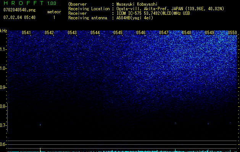Click antenna value A504HB(yagi 4el)

pyautogui.click(x=135, y=18)
